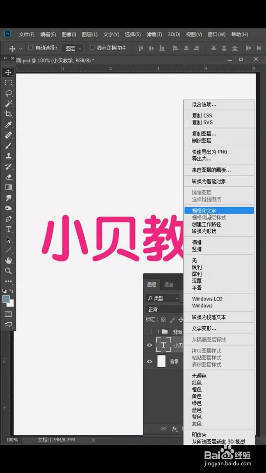This screenshot has height=473, width=266.
Task: Open the 正常 blend mode dropdown
Action: click(164, 310)
